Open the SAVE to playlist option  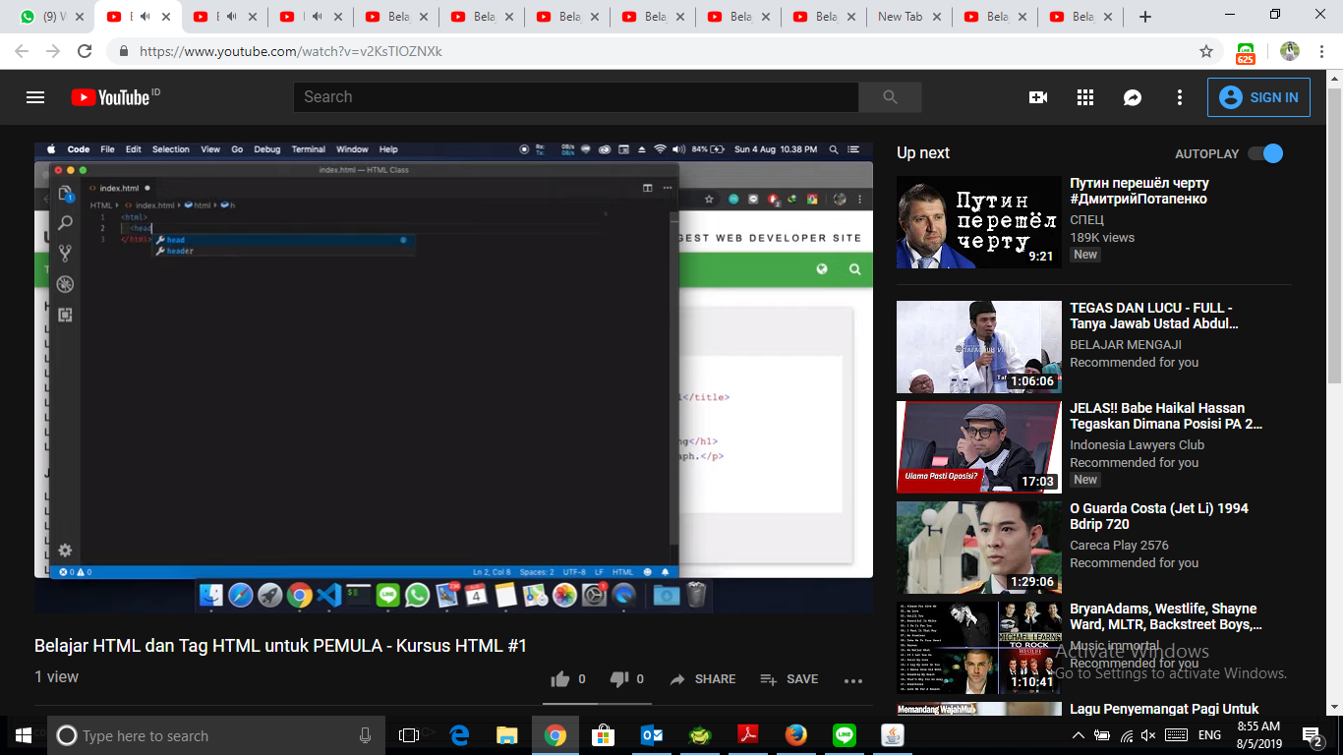[789, 679]
